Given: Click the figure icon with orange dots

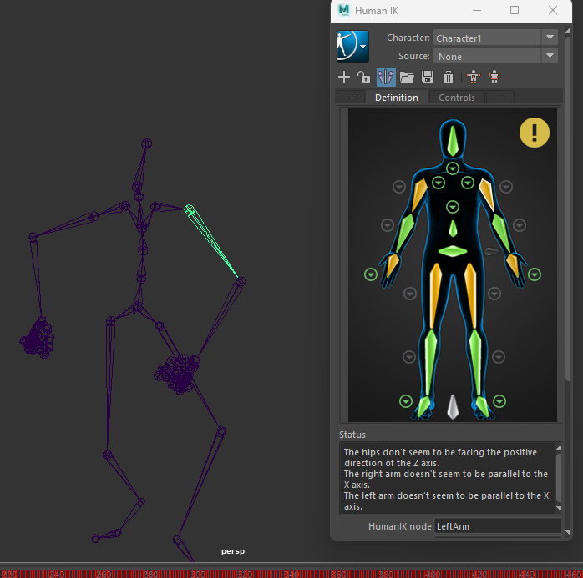Looking at the screenshot, I should coord(474,77).
